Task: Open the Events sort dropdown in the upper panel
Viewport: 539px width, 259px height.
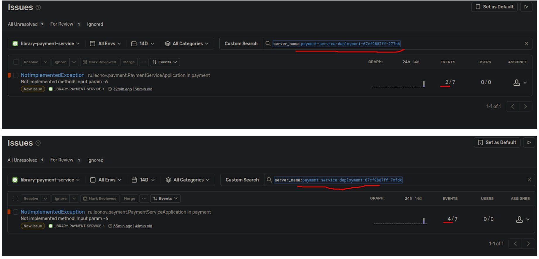Action: [x=165, y=62]
